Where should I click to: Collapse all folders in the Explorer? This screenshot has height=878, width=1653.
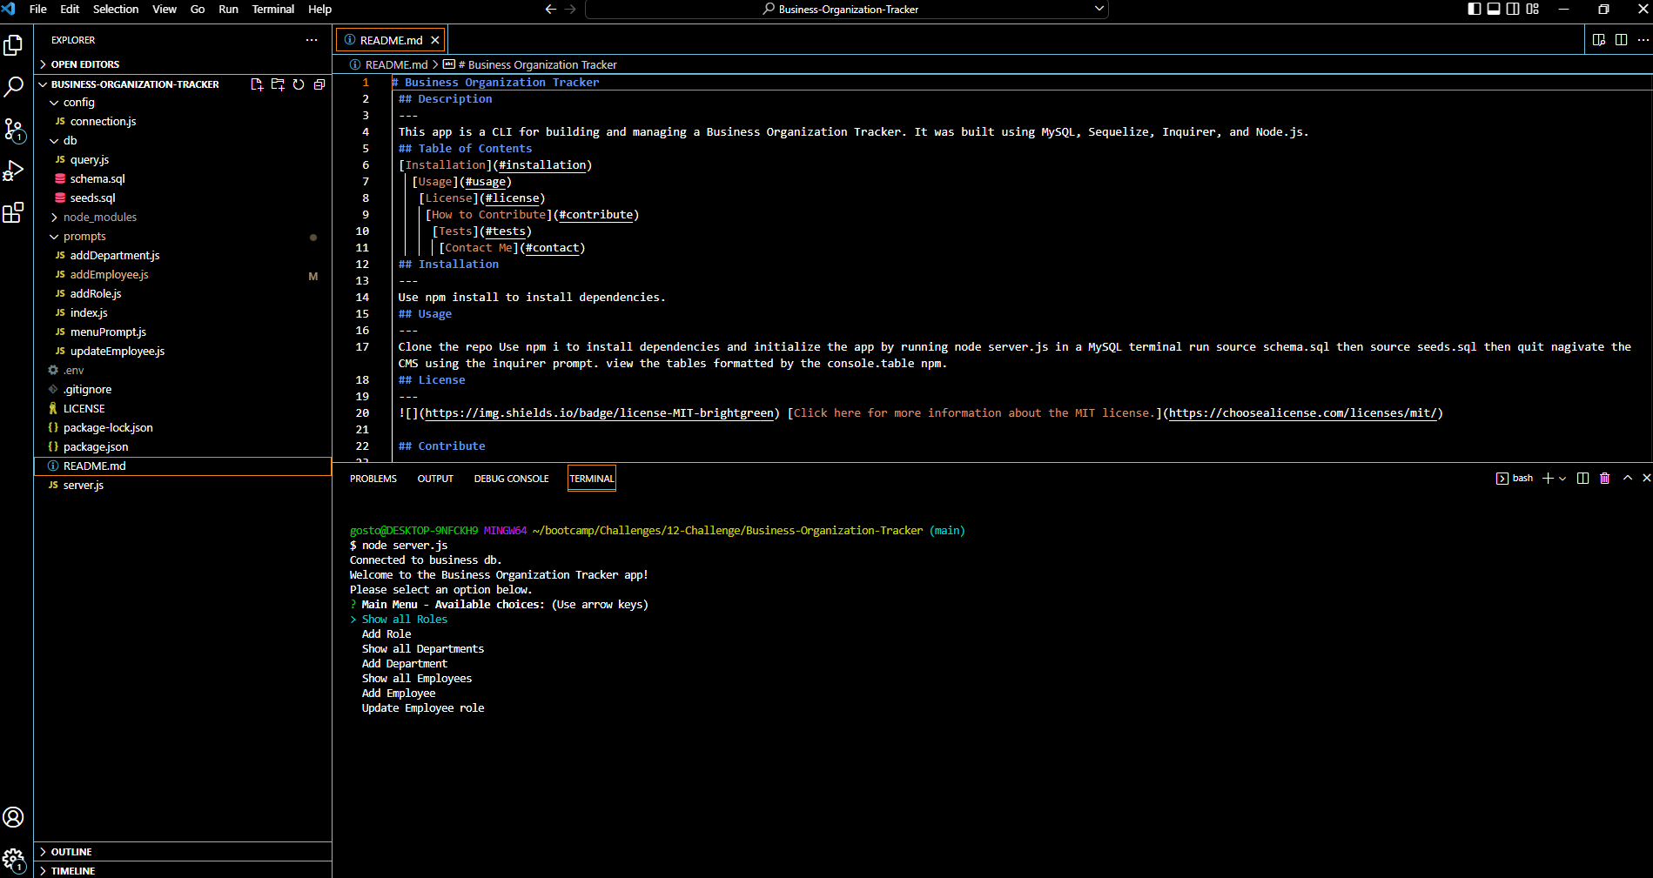tap(319, 84)
